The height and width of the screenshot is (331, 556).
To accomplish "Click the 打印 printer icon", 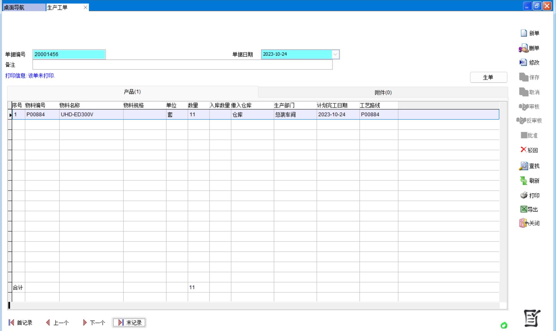I will tap(524, 195).
